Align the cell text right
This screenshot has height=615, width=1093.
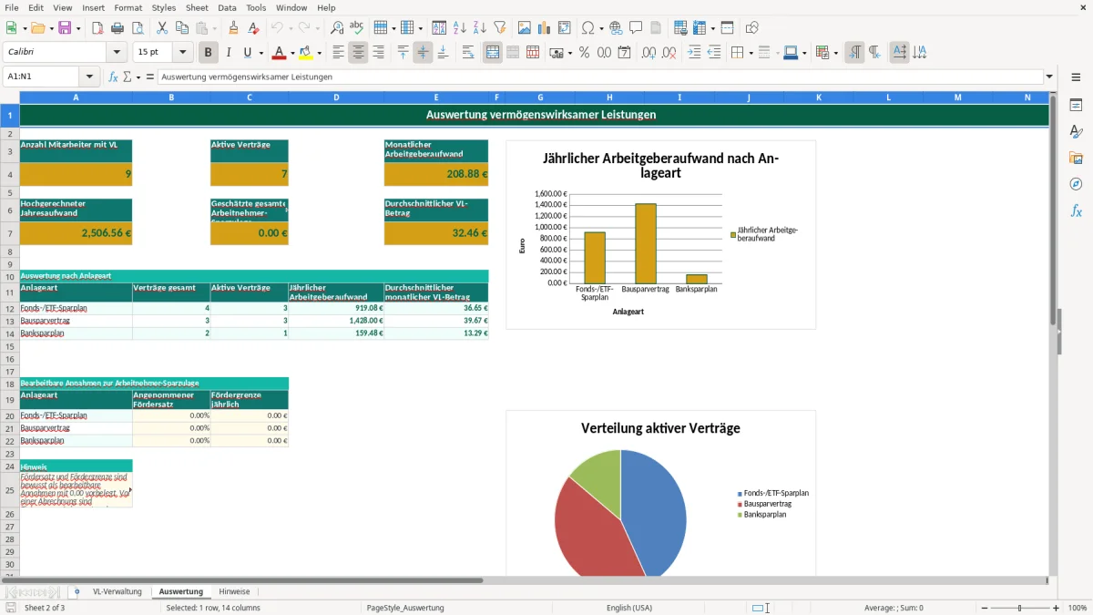[378, 53]
